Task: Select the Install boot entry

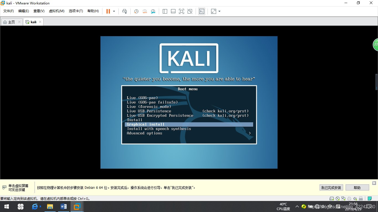Action: point(134,120)
